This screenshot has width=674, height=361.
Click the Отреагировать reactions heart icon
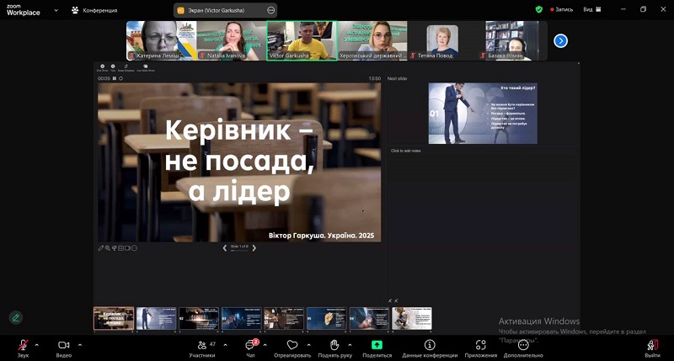292,345
